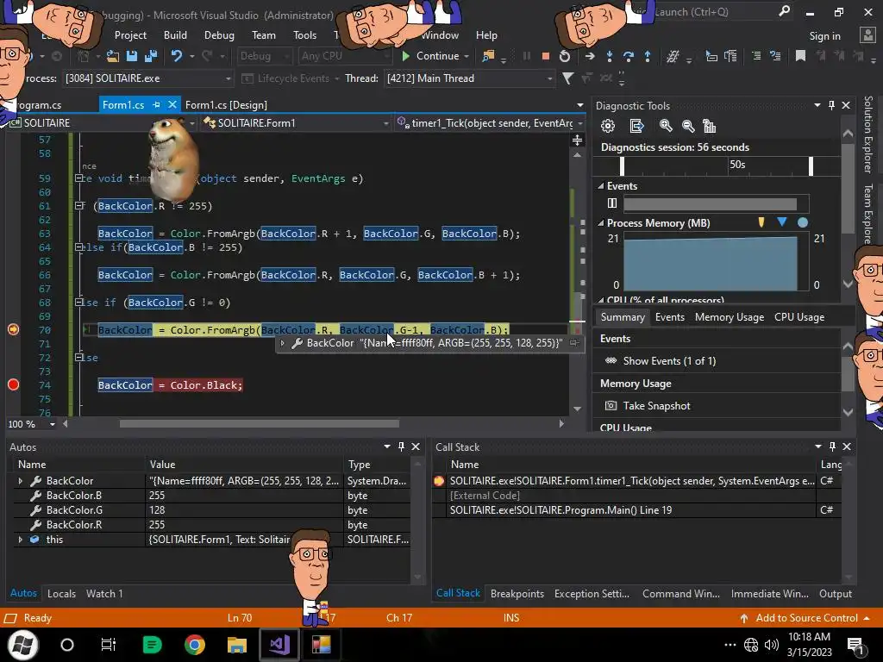Switch to the Locals tab

coord(61,593)
